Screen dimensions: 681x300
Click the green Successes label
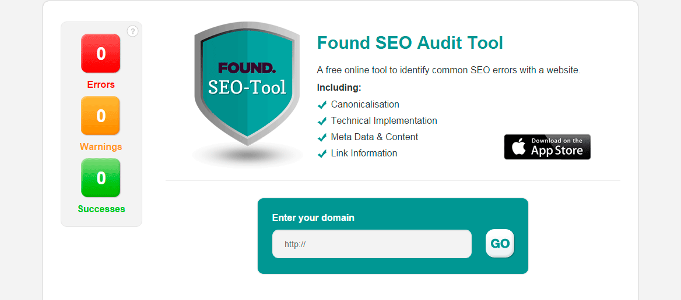click(101, 209)
